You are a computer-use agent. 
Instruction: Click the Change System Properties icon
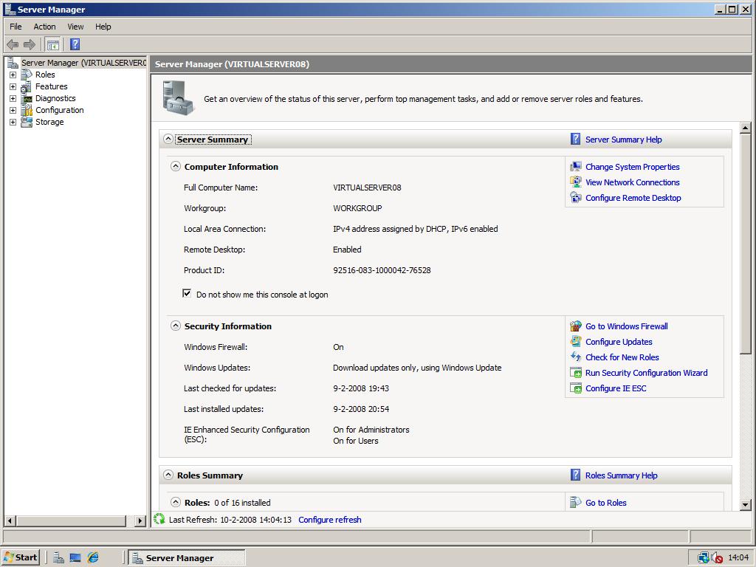pos(576,167)
